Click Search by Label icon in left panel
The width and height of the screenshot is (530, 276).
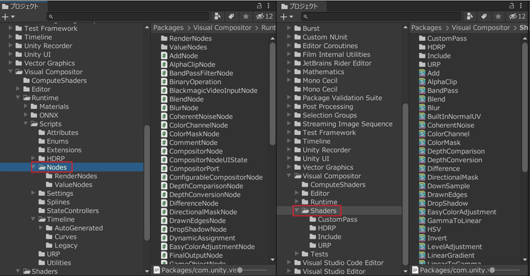pos(231,16)
